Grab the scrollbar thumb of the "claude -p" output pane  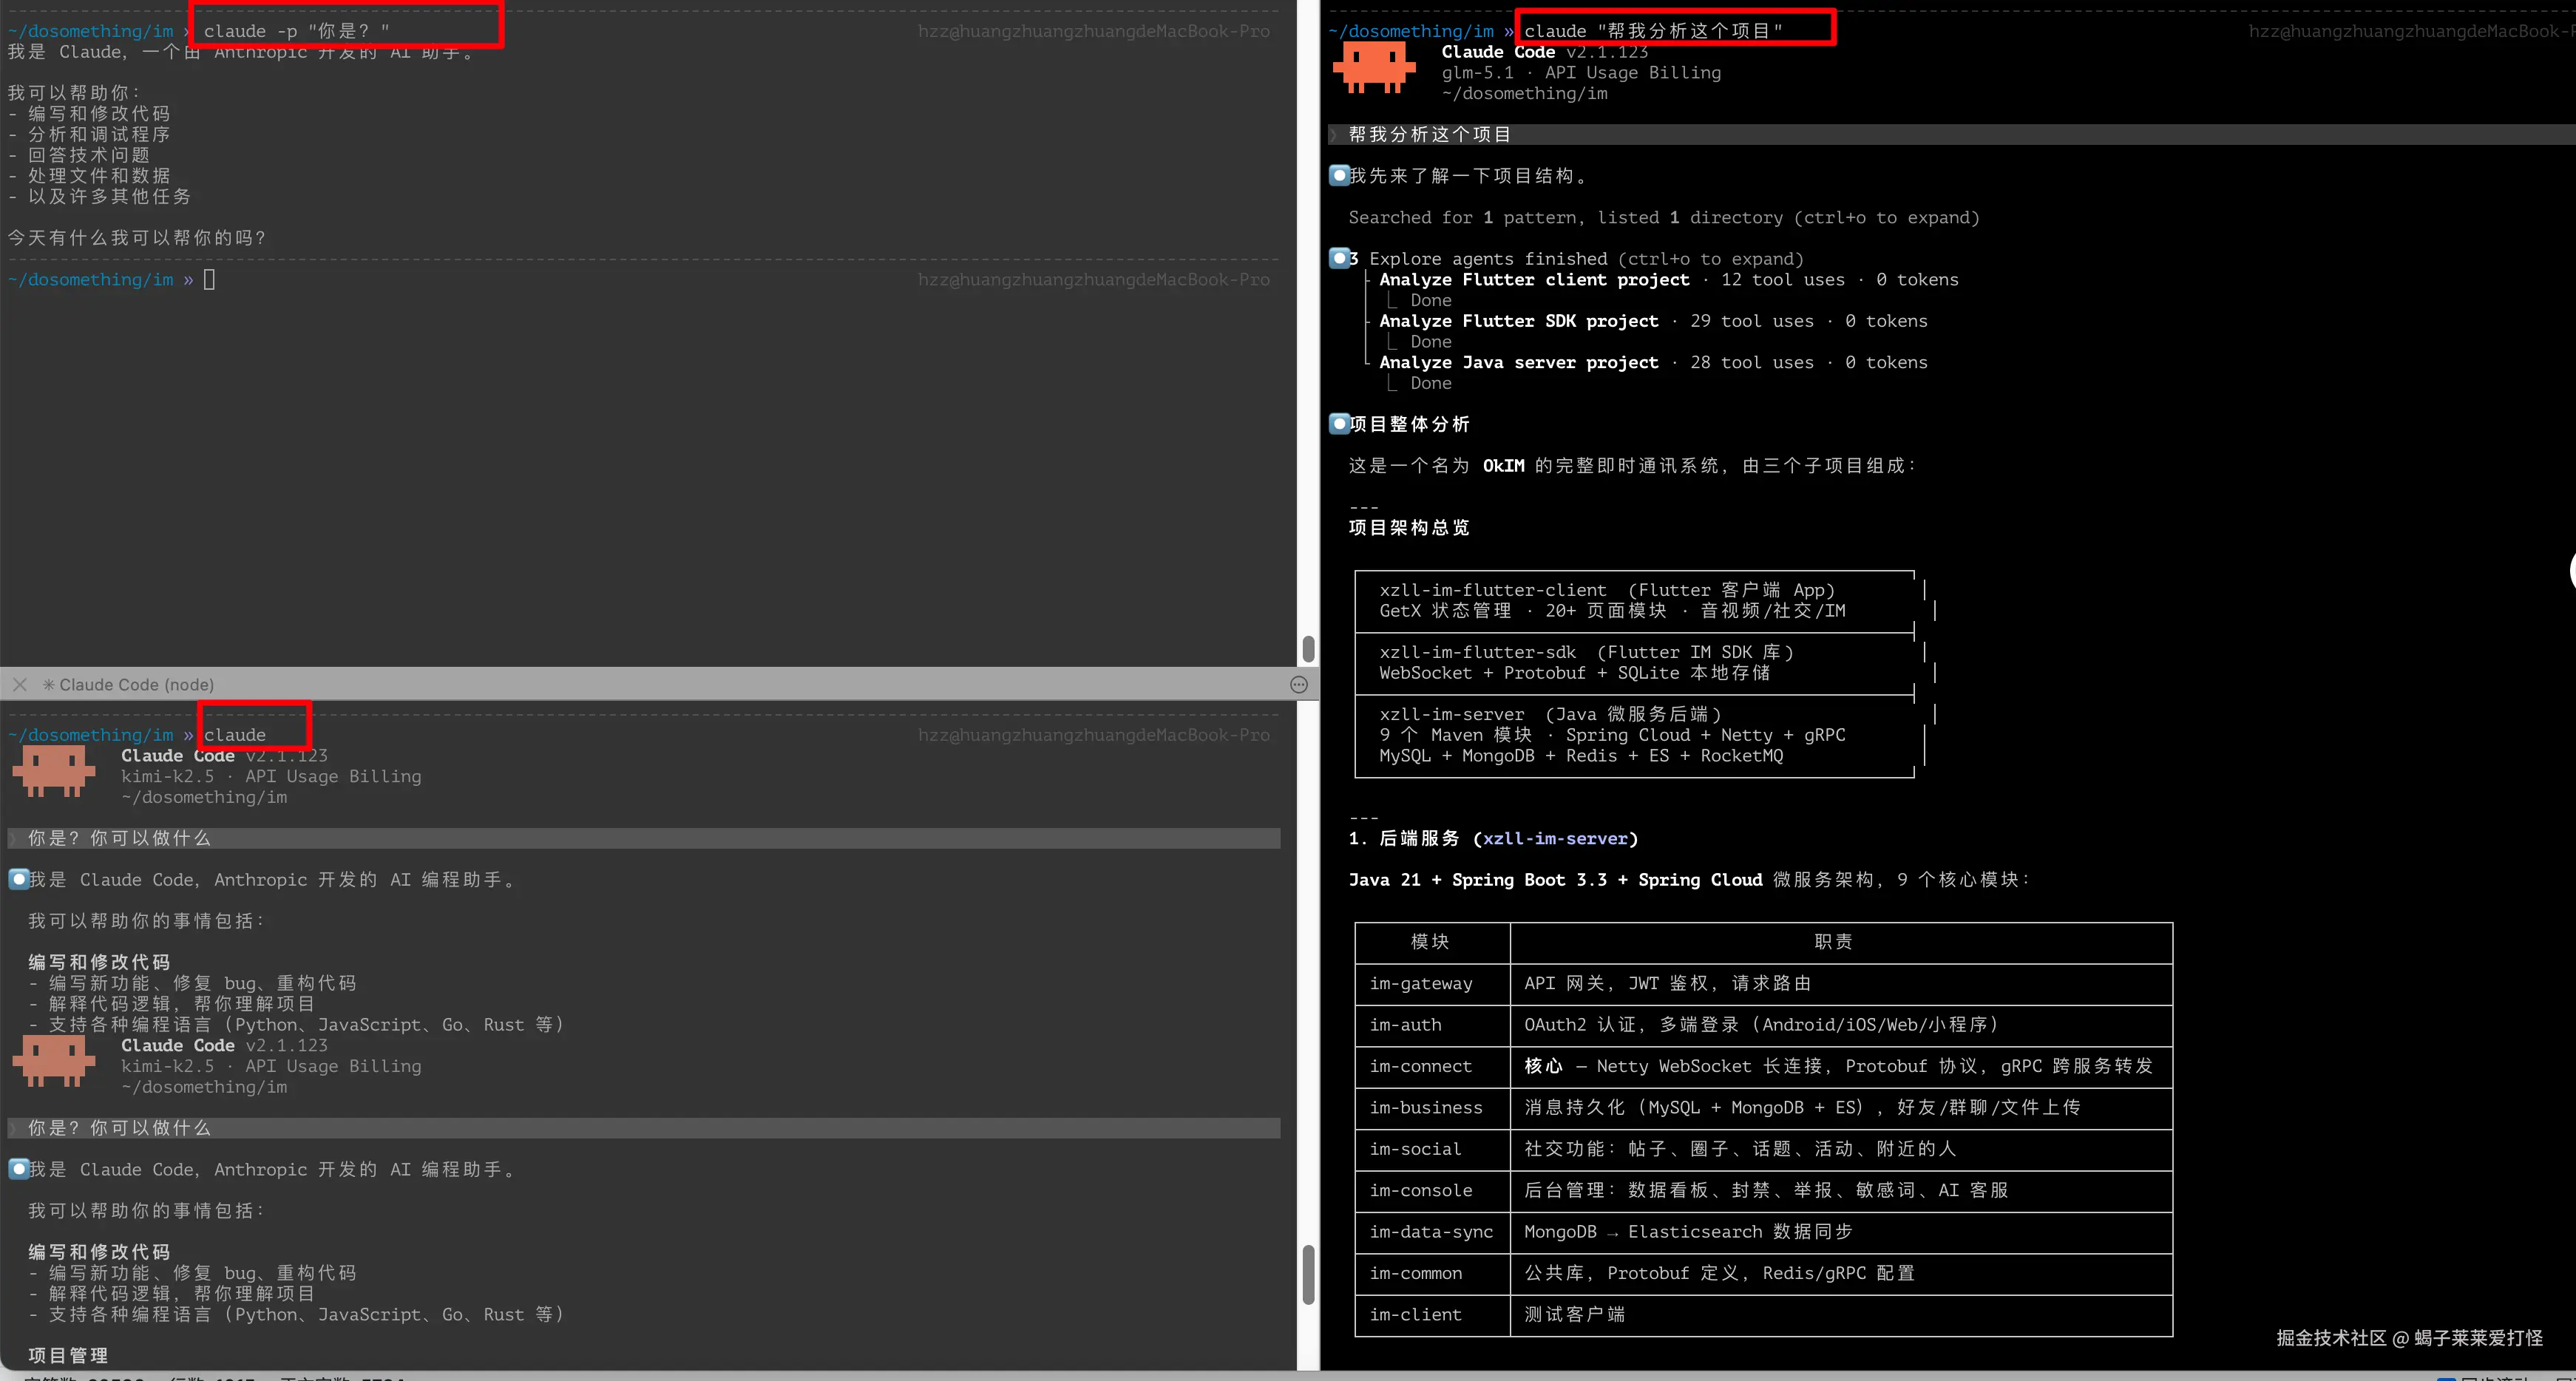[x=1308, y=649]
